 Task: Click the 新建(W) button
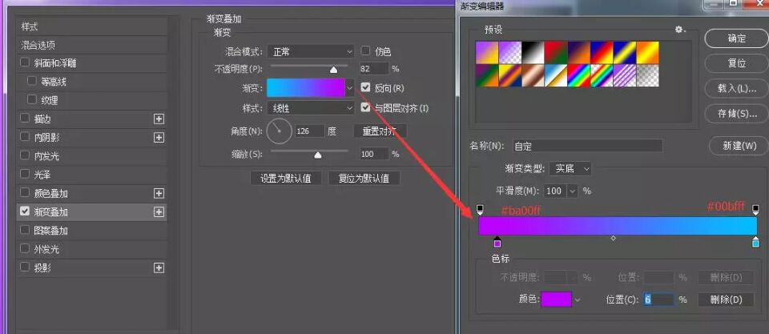[739, 146]
